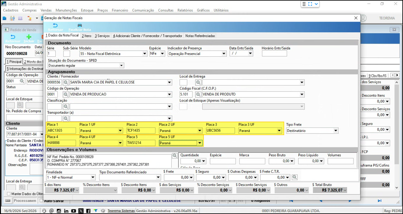
Task: Toggle the Manter Dados do Último checkbox
Action: (9, 194)
